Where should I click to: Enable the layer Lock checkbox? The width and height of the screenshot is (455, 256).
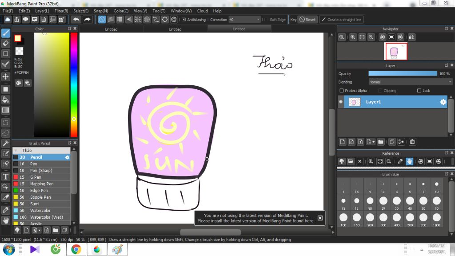[x=419, y=91]
